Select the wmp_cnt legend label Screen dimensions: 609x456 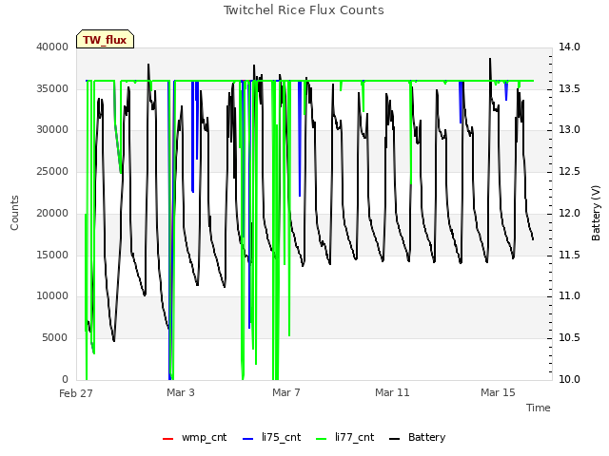(204, 437)
